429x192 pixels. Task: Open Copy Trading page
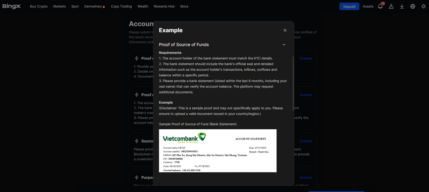(x=121, y=6)
